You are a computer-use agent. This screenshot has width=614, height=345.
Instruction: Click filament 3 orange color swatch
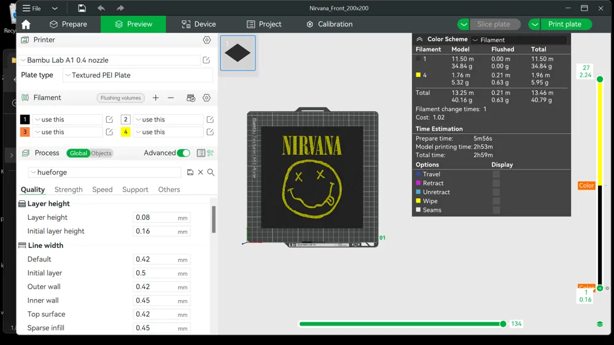pyautogui.click(x=25, y=132)
